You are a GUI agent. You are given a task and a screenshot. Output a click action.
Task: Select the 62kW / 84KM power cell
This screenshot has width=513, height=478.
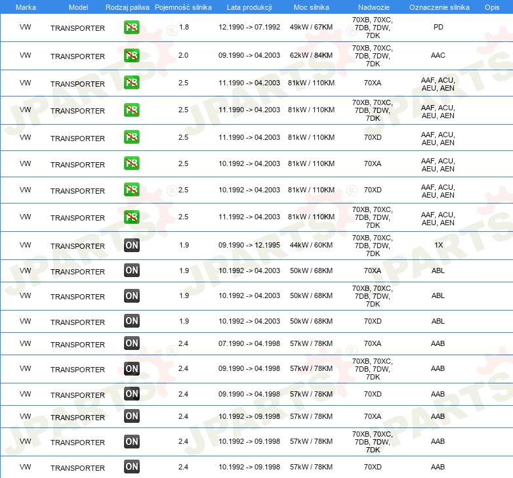point(311,55)
